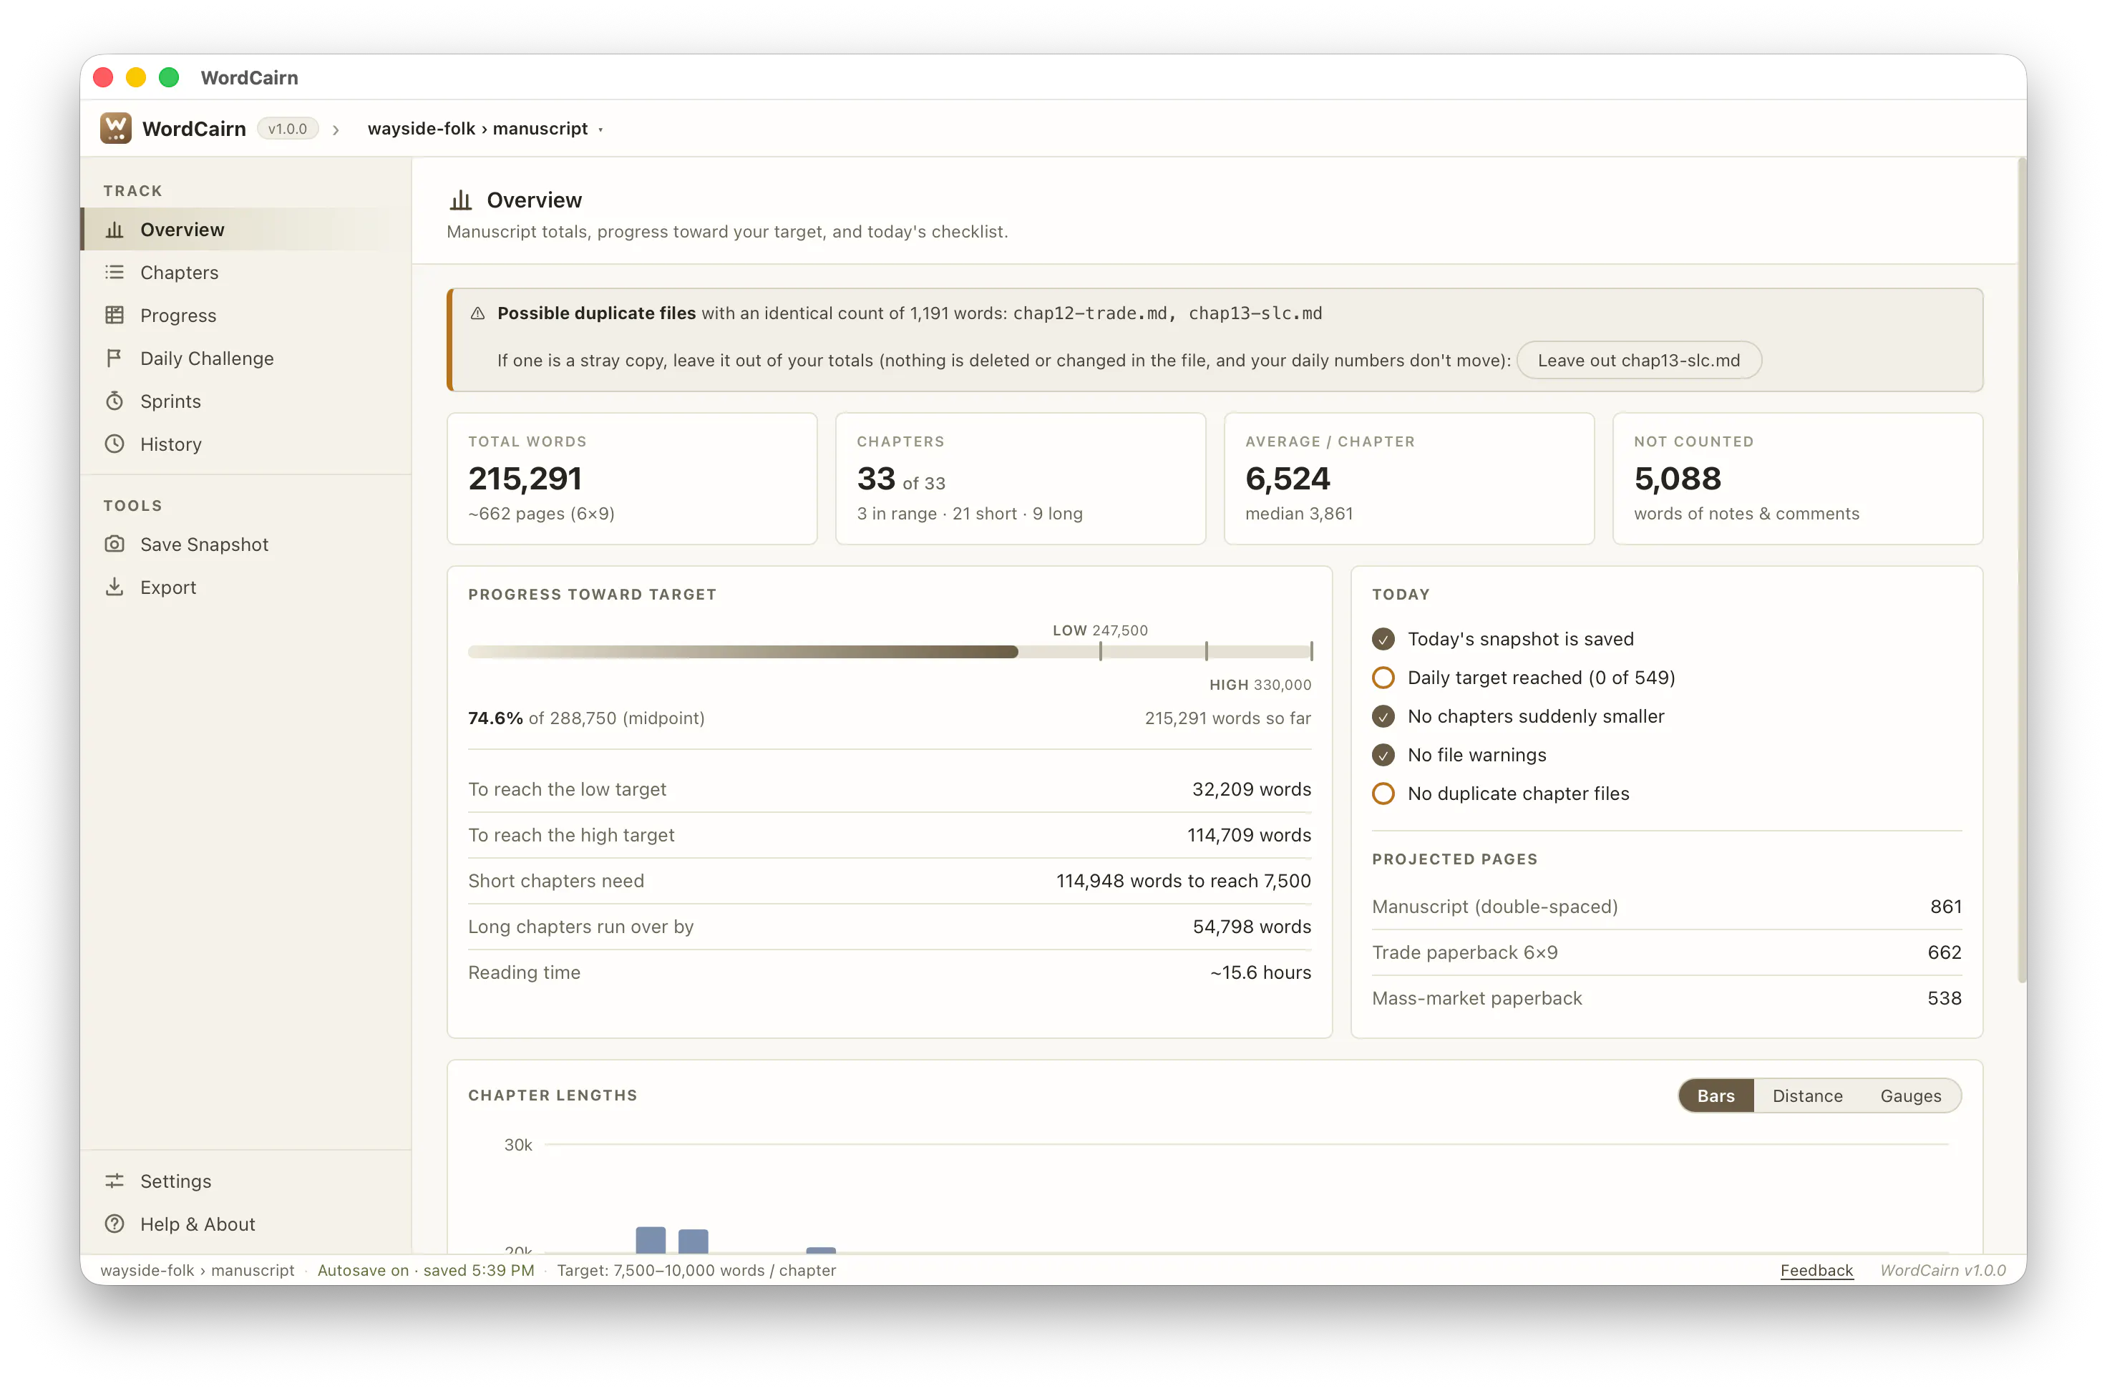
Task: Click the v1.0.0 version badge
Action: point(288,129)
